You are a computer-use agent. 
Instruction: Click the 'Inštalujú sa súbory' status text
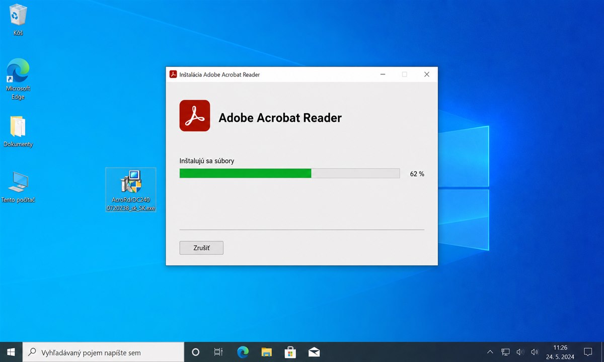(x=207, y=161)
